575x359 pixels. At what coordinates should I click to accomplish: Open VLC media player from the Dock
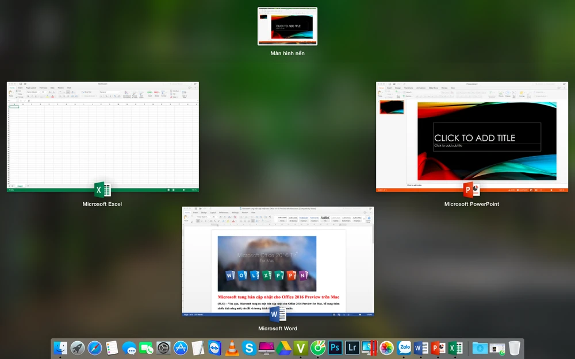point(232,348)
